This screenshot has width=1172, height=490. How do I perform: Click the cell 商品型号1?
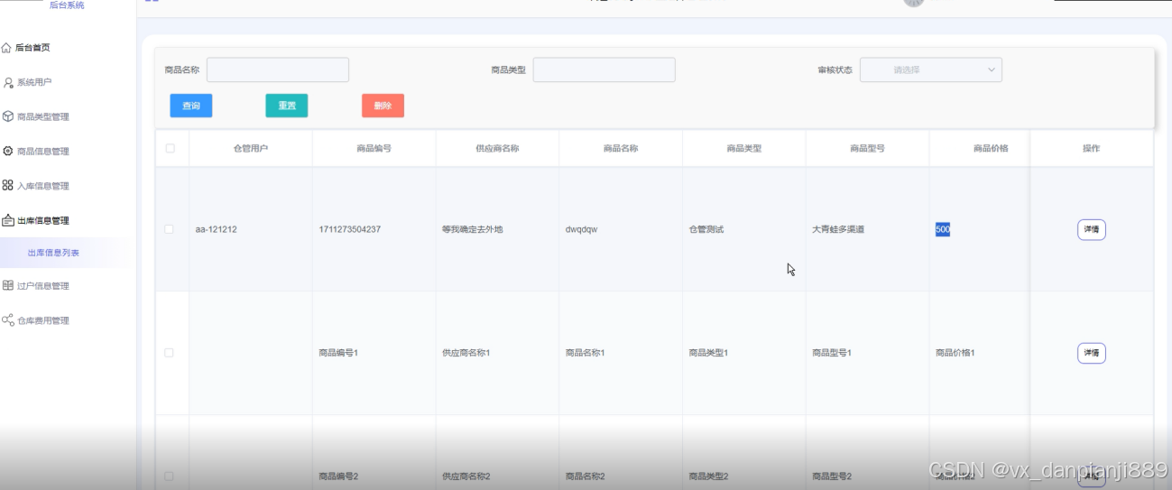click(x=832, y=353)
